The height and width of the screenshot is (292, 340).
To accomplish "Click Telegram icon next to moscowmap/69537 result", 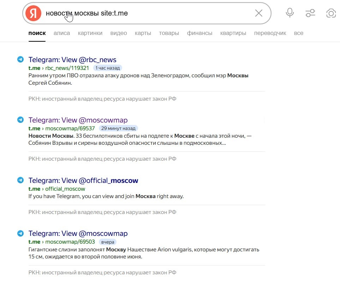I will tap(20, 119).
